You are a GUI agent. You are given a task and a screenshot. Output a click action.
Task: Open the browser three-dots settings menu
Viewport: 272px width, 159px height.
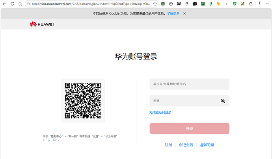click(x=268, y=4)
